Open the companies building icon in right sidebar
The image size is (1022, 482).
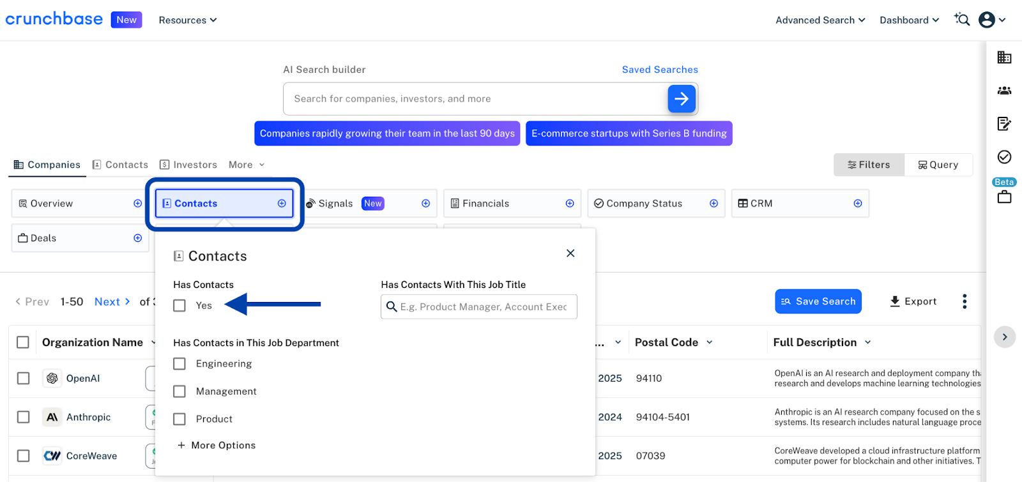click(1004, 57)
